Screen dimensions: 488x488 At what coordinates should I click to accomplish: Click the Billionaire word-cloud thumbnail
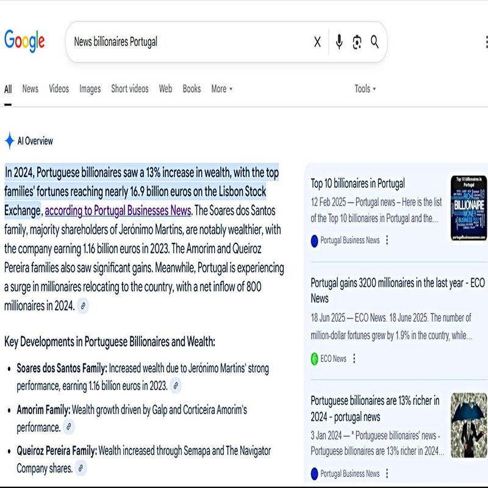[x=468, y=208]
